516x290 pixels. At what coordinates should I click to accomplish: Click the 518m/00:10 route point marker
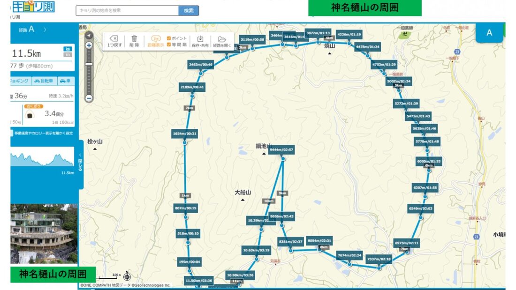pyautogui.click(x=188, y=234)
